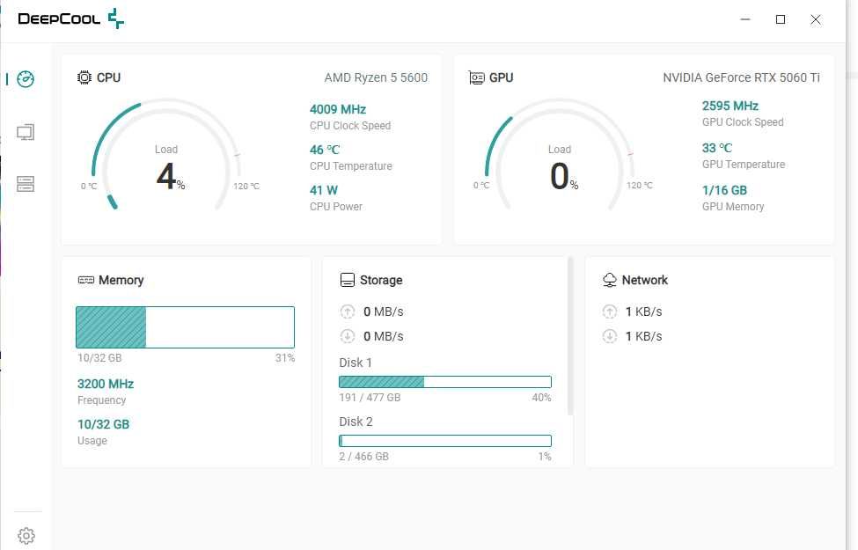
Task: Click the '10/32 GB' Usage value
Action: pyautogui.click(x=104, y=425)
